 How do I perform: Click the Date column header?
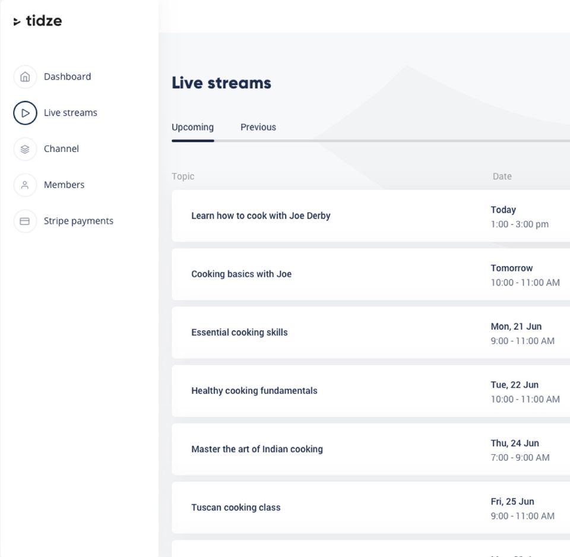502,176
